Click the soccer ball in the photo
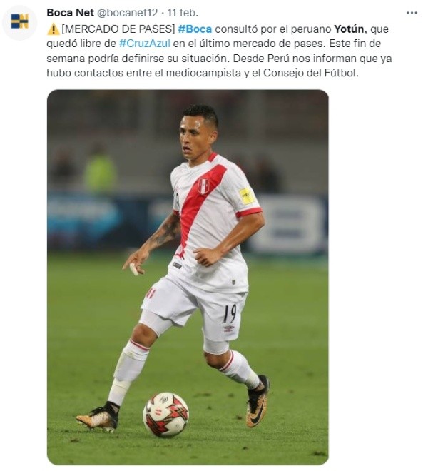 coord(165,414)
